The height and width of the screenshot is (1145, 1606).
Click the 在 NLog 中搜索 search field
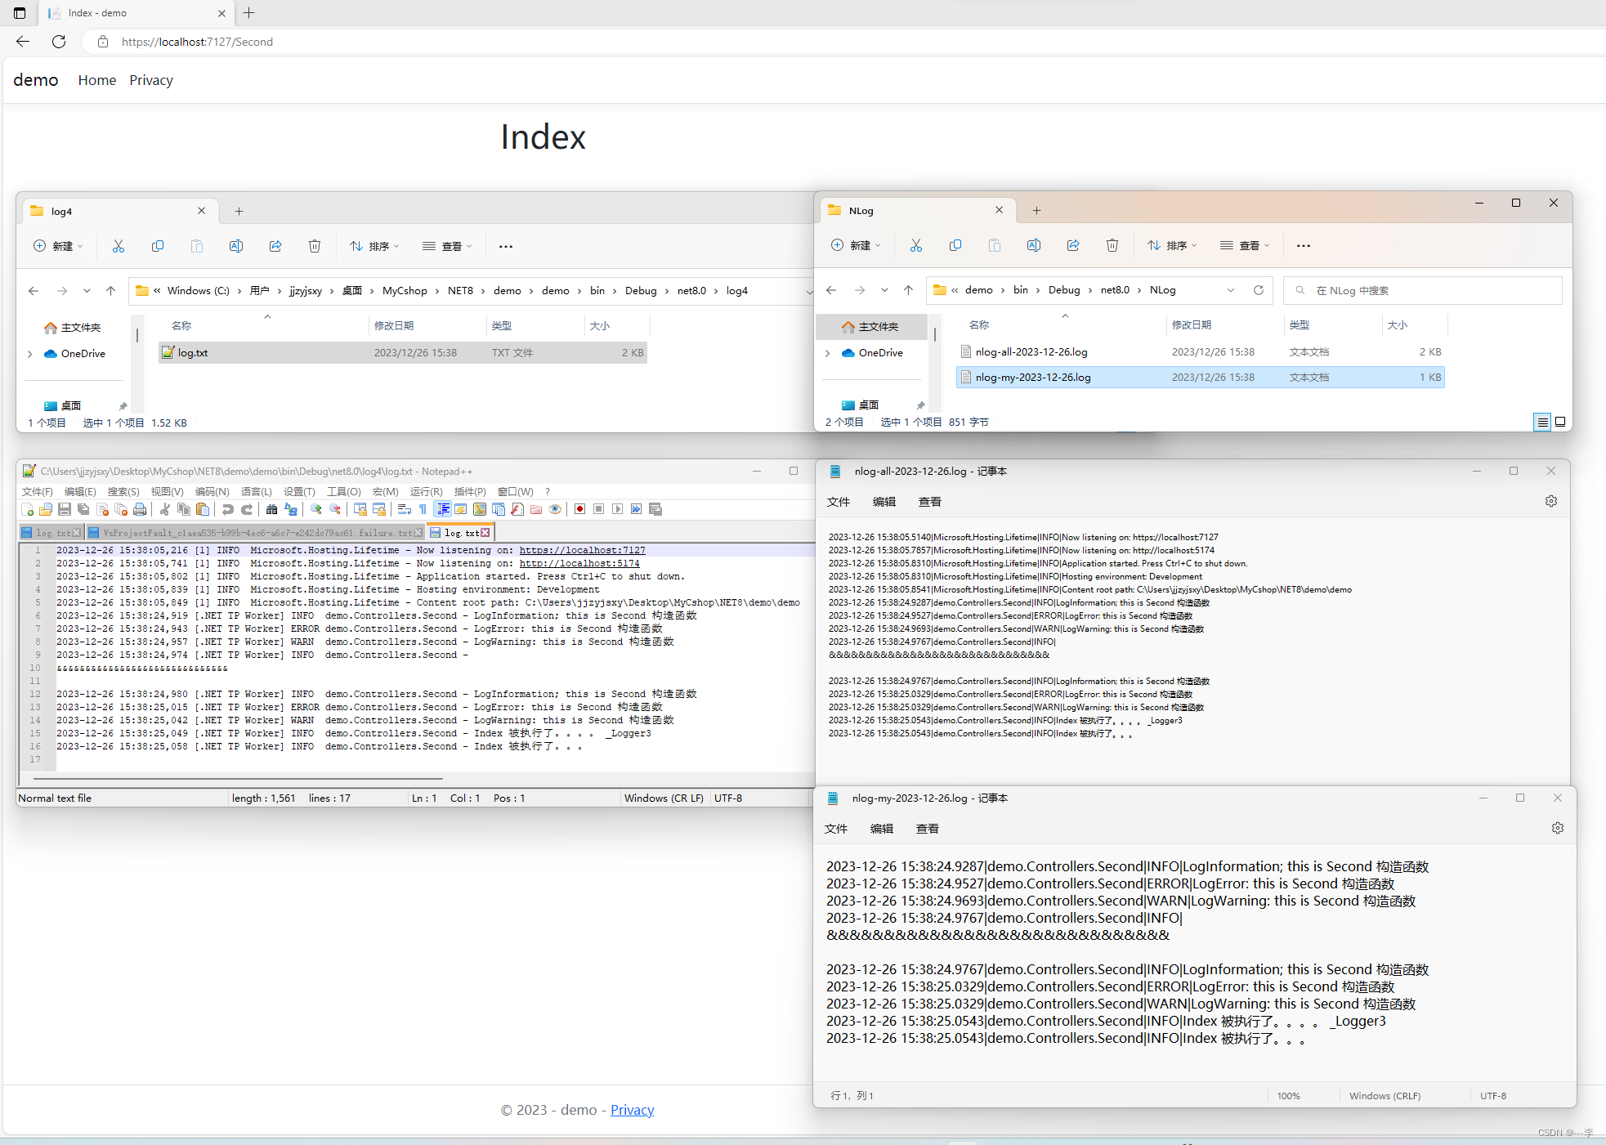click(x=1423, y=290)
